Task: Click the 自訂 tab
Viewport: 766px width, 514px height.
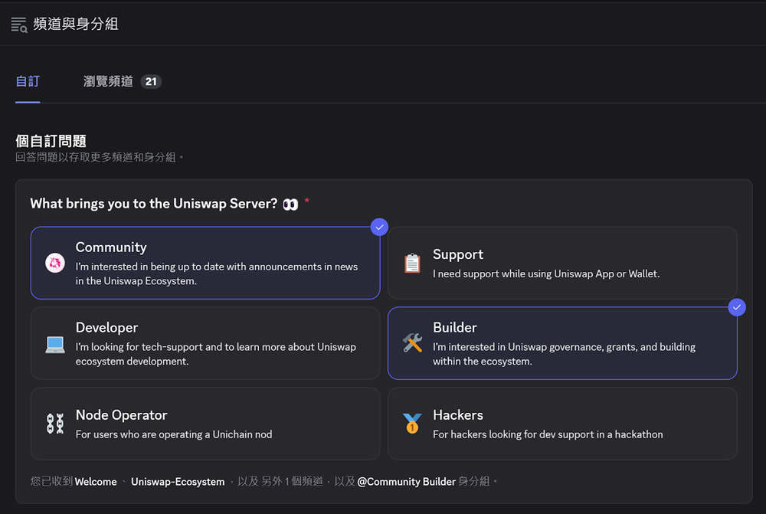Action: (x=27, y=81)
